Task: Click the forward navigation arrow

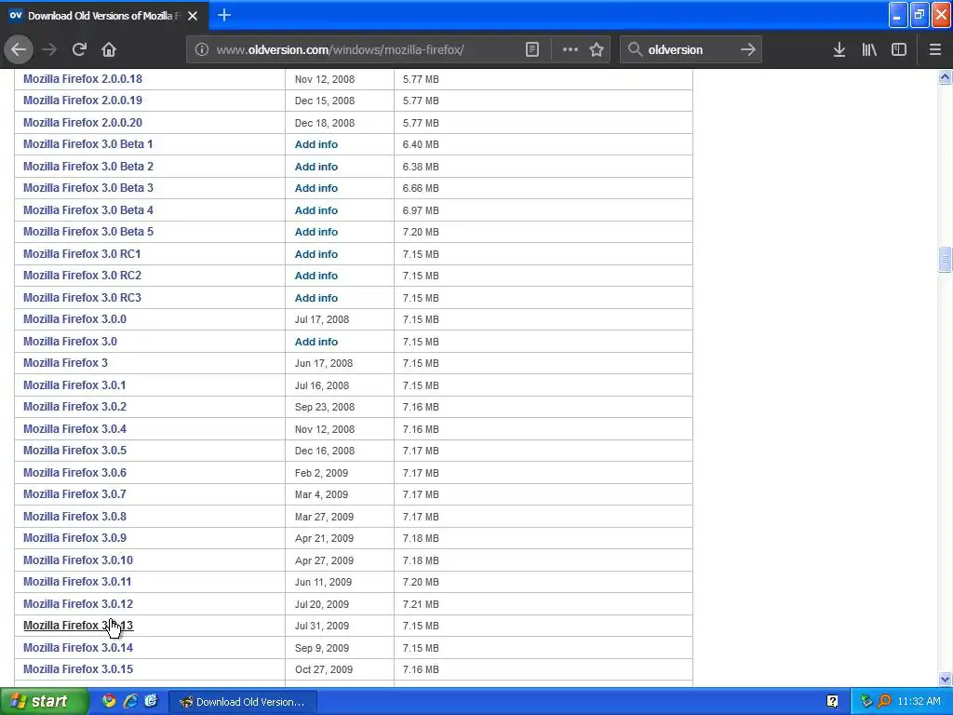Action: tap(49, 49)
